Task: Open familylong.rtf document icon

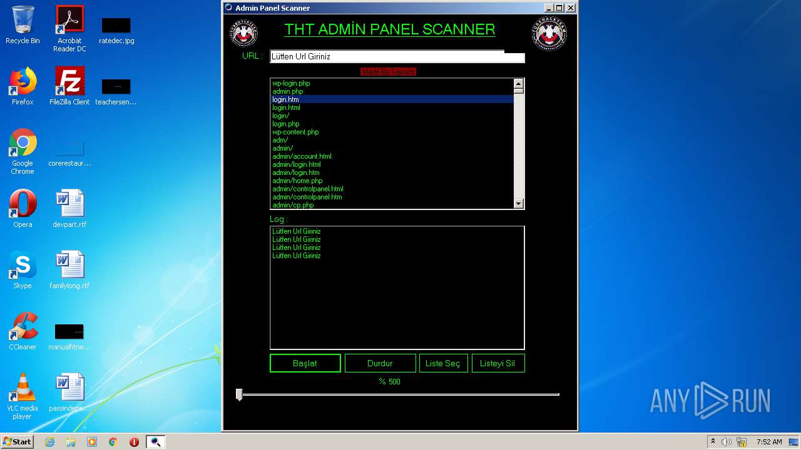Action: click(69, 270)
